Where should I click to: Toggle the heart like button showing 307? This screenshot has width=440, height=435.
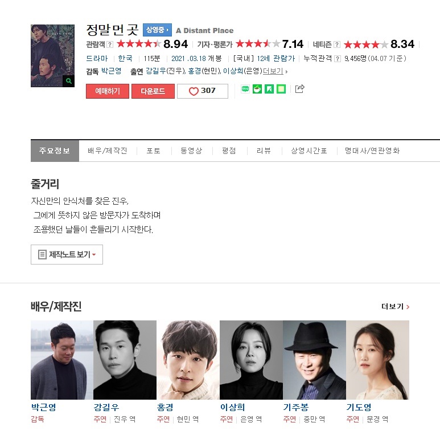[x=202, y=91]
